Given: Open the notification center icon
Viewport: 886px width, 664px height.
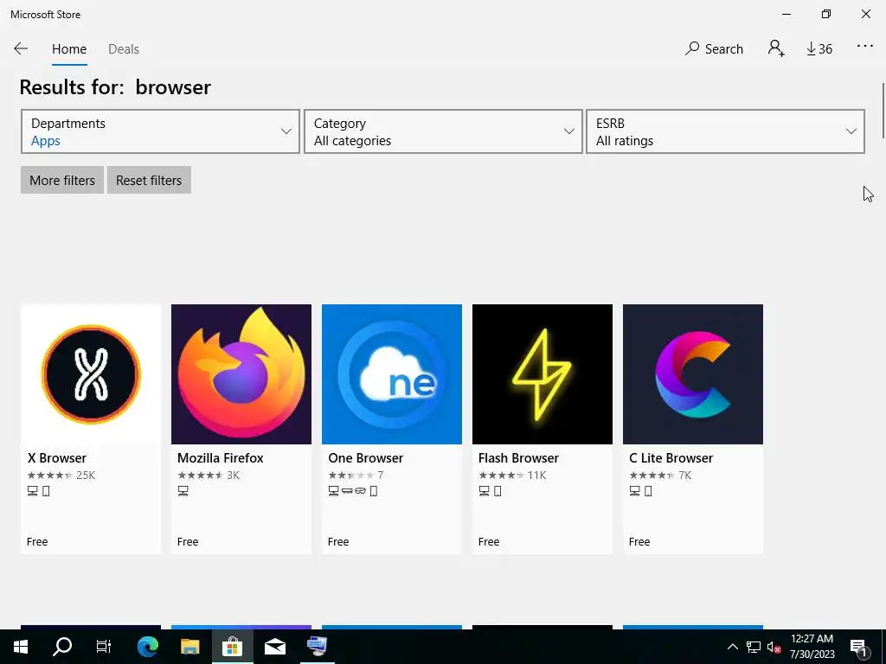Looking at the screenshot, I should pos(859,647).
